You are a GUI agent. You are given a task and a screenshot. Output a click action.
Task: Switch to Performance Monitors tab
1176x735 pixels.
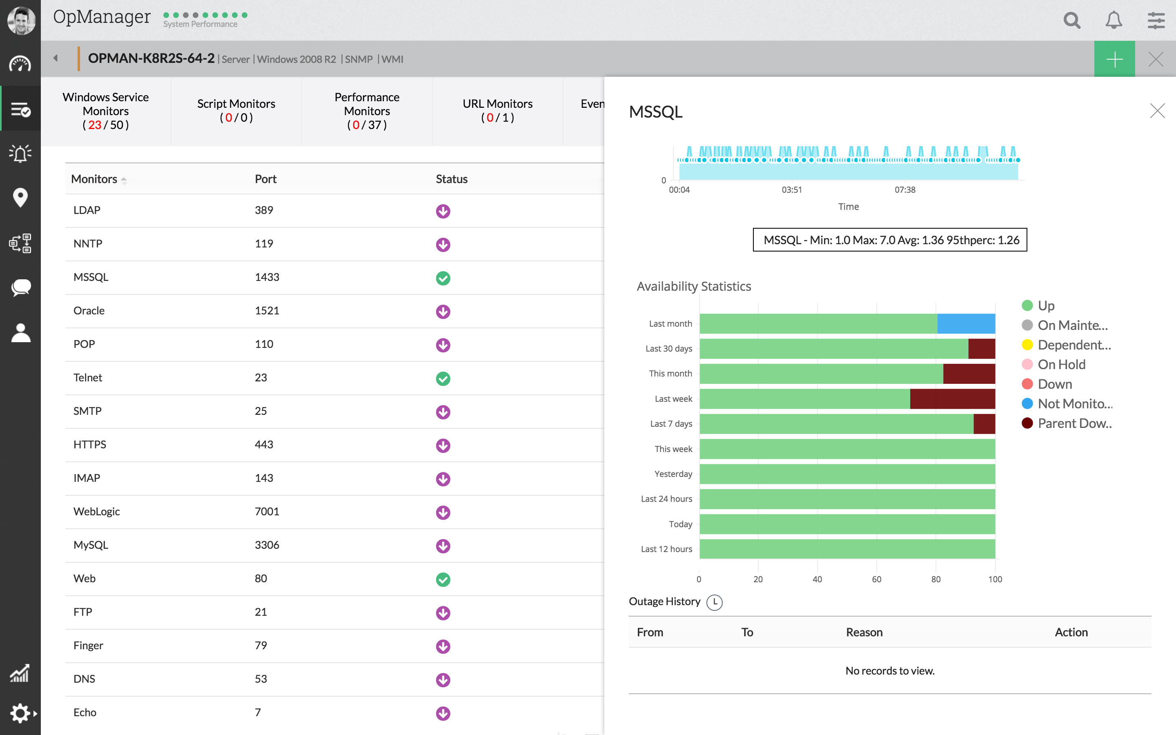pos(367,111)
